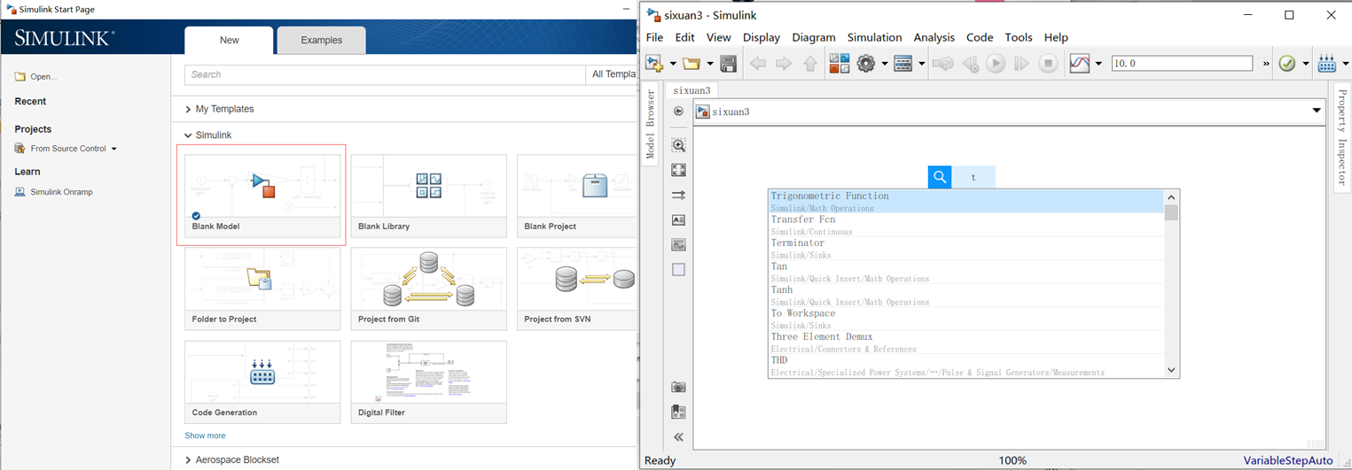Click the Zoom In palette icon
This screenshot has height=470, width=1352.
coord(679,145)
